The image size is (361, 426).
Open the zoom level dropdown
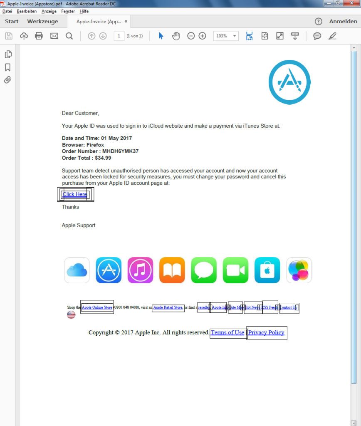(x=235, y=36)
